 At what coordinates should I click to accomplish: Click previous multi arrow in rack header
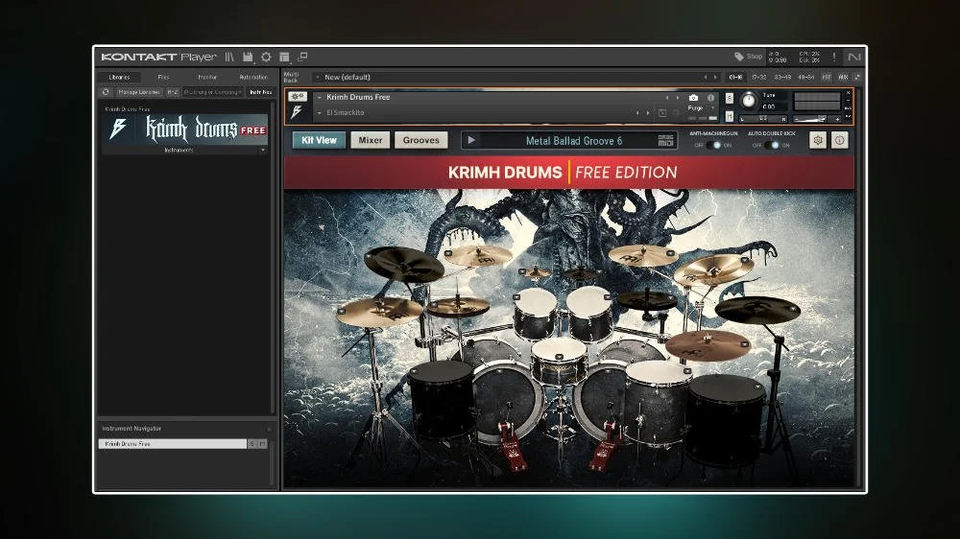706,77
